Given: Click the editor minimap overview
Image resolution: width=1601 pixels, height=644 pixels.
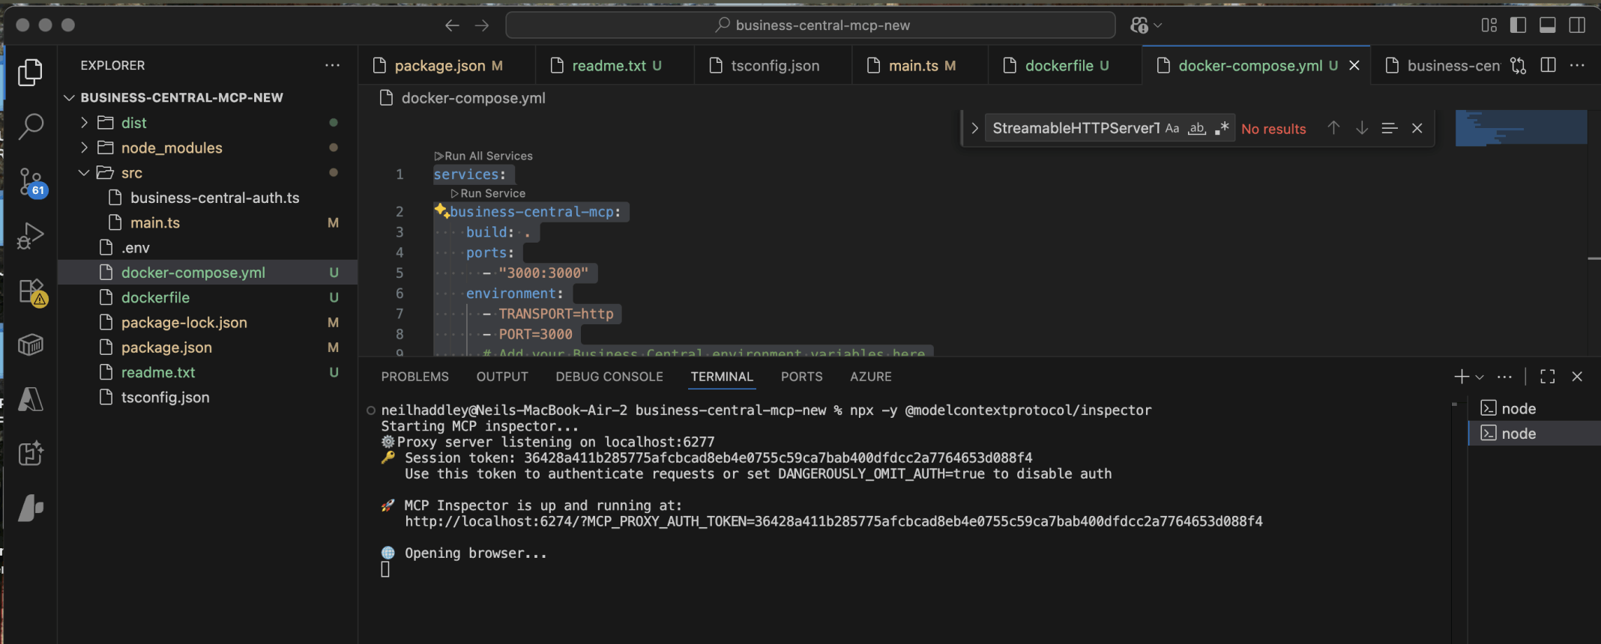Looking at the screenshot, I should 1521,128.
